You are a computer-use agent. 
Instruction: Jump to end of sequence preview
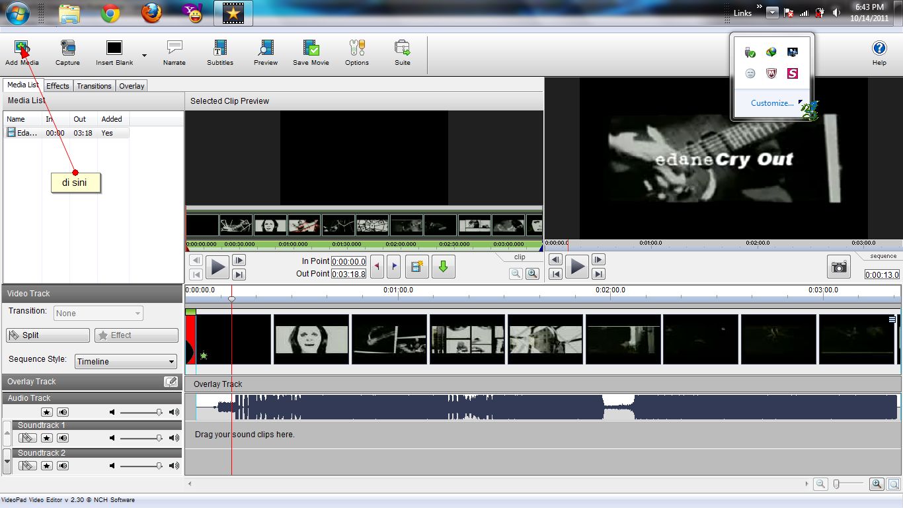pos(598,274)
